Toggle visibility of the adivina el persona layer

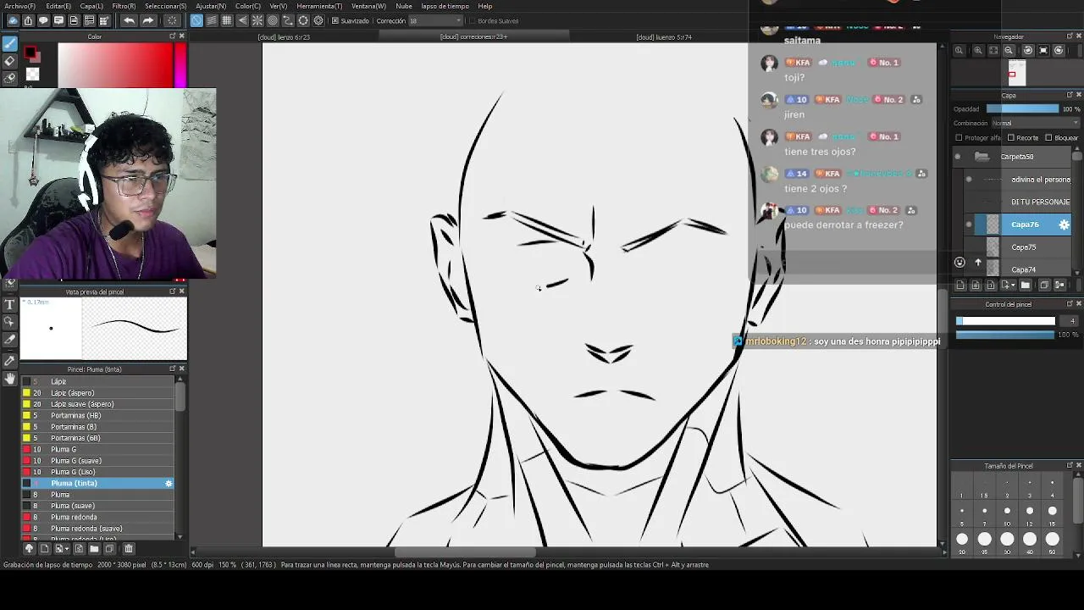tap(969, 180)
